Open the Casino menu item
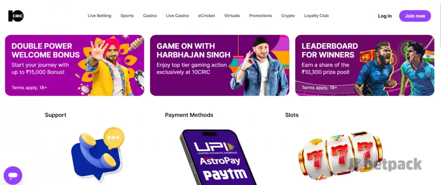 [150, 16]
